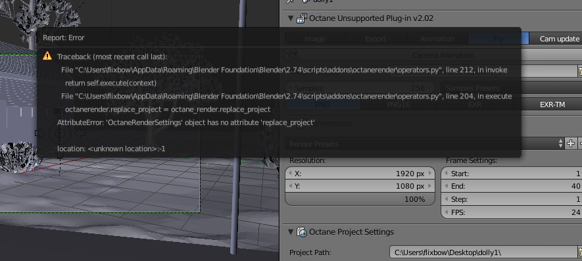Viewport: 582px width, 261px height.
Task: Open the Samples Presets menu
Action: tap(511, 88)
